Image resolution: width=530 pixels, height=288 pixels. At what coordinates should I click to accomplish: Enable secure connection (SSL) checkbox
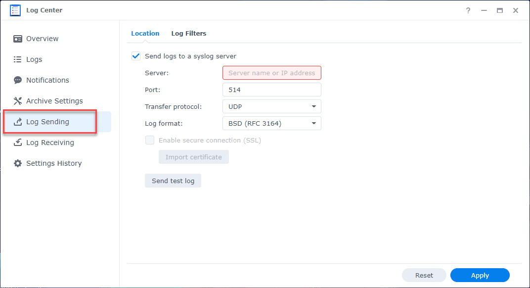(150, 140)
